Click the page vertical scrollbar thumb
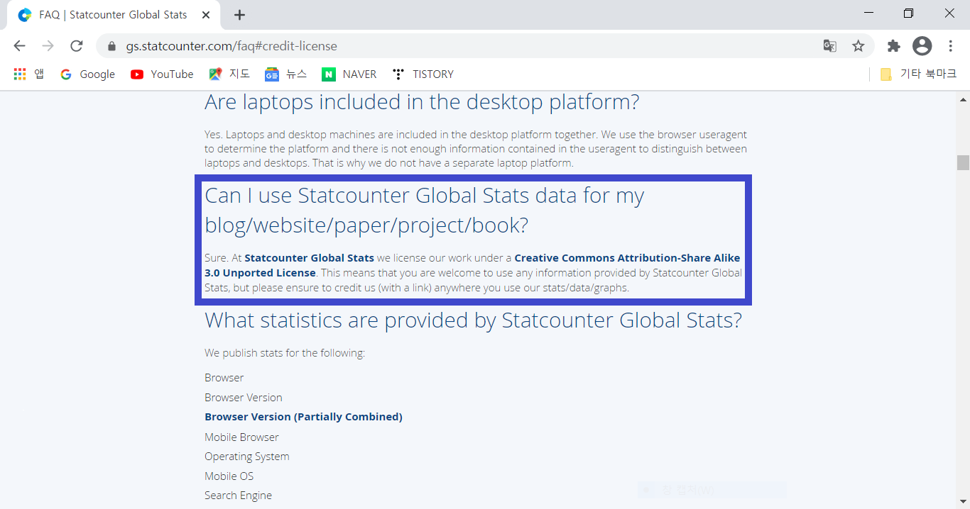970x509 pixels. pyautogui.click(x=963, y=162)
